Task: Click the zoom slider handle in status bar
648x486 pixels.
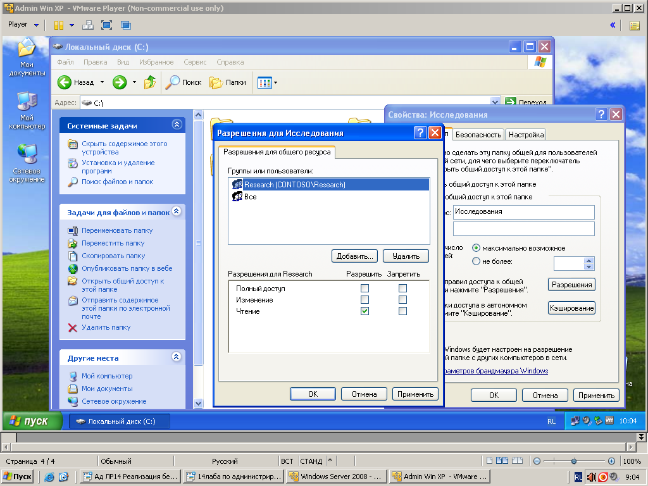Action: (x=573, y=461)
